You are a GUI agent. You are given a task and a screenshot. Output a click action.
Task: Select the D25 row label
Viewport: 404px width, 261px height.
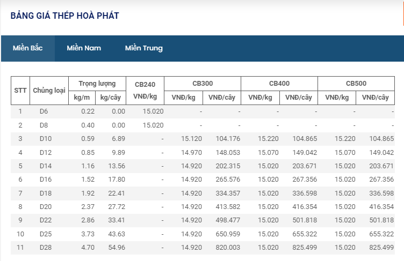click(x=46, y=234)
